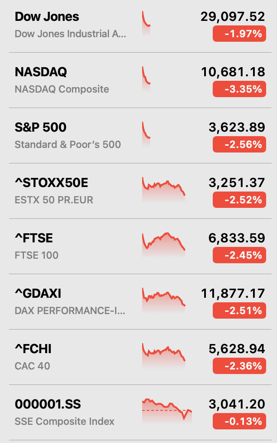This screenshot has width=277, height=443.
Task: Open the Standard & Poor's 500 subtitle
Action: [x=67, y=144]
